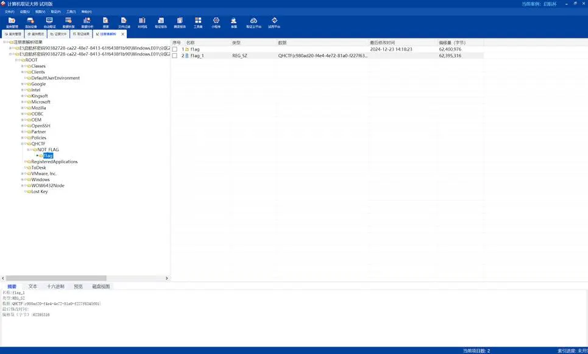Switch to the 证据文件 tab
The width and height of the screenshot is (588, 354).
58,34
